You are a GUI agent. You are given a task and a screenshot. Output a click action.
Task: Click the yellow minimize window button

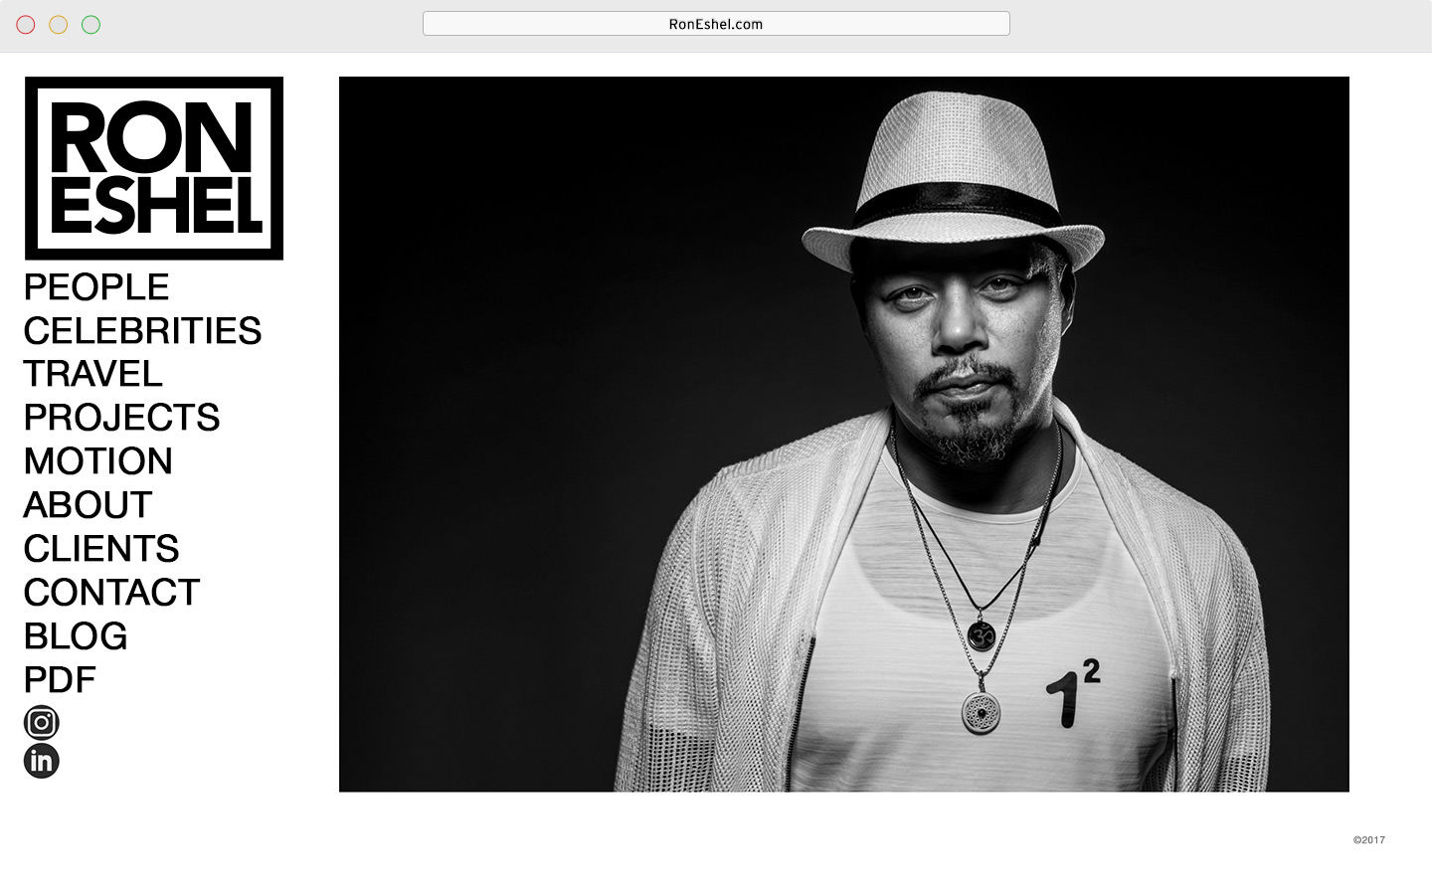point(59,24)
